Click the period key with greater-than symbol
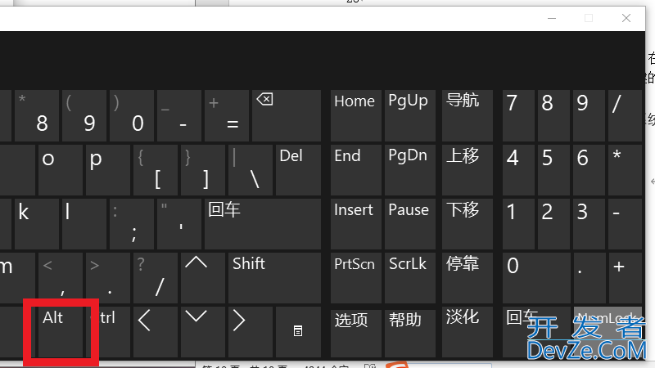655x368 pixels. 108,278
